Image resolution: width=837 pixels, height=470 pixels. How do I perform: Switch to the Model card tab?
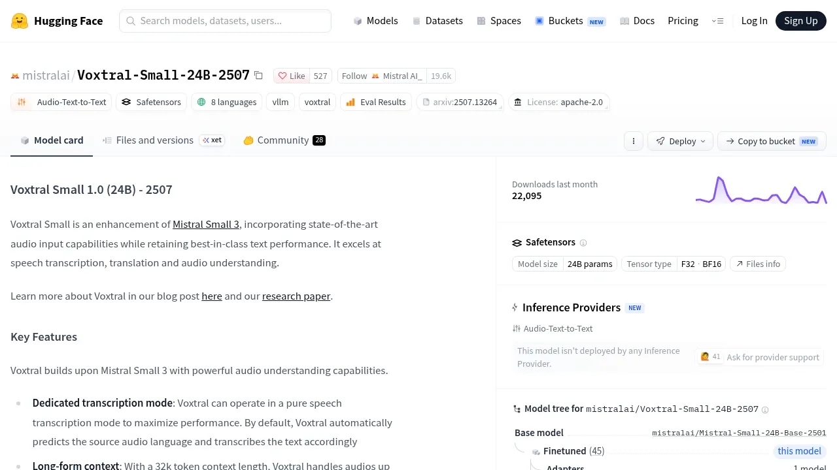[x=52, y=140]
